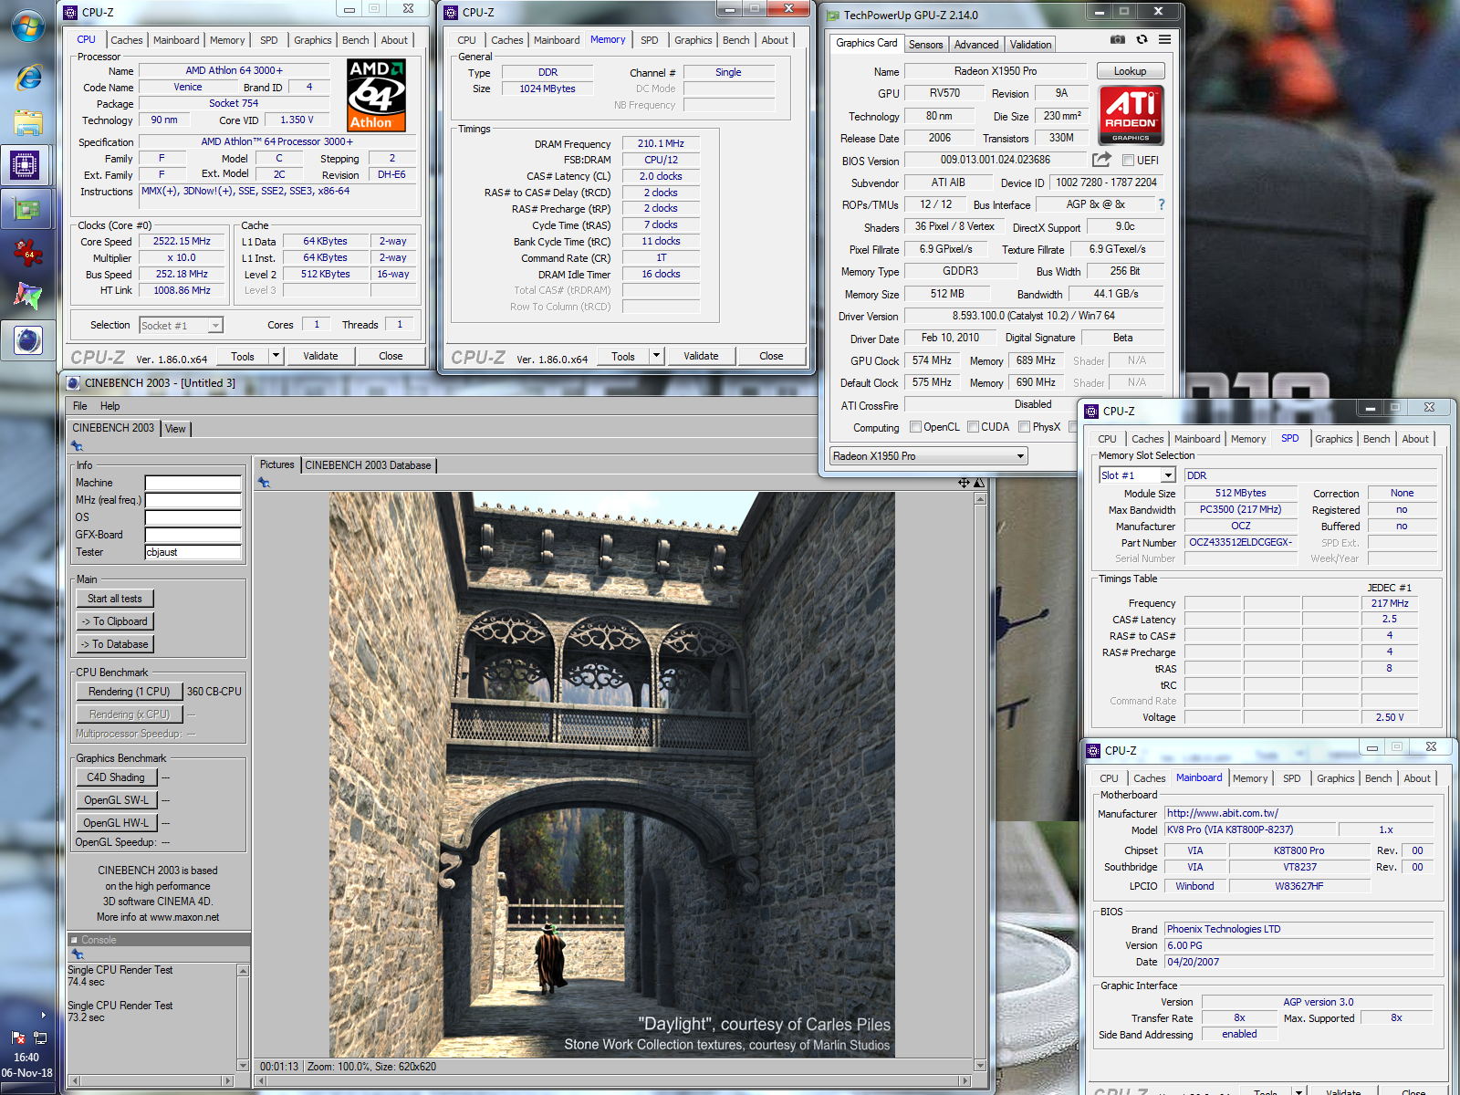Open the Advanced tab in GPU-Z

click(x=976, y=45)
